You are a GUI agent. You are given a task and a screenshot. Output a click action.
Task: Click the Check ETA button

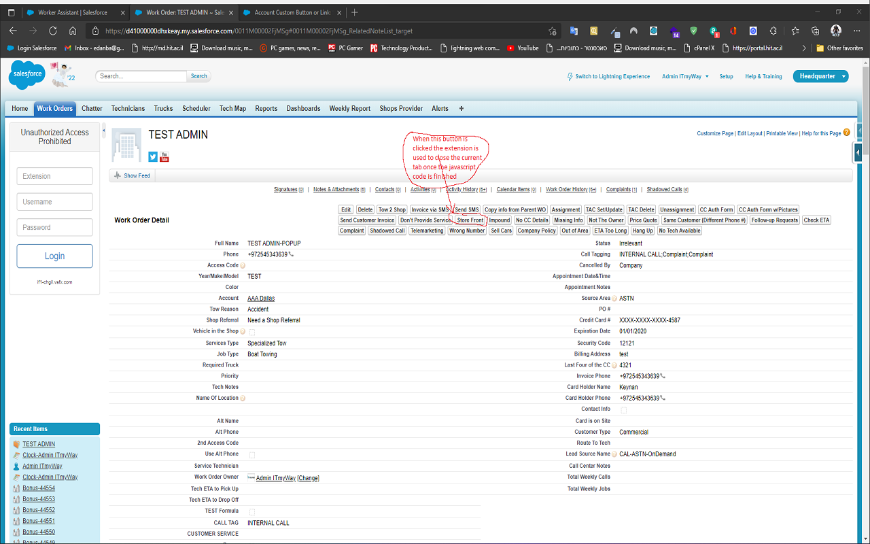pos(816,220)
